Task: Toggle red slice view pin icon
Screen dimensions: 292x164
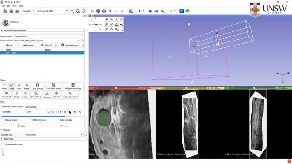Action: (90, 88)
